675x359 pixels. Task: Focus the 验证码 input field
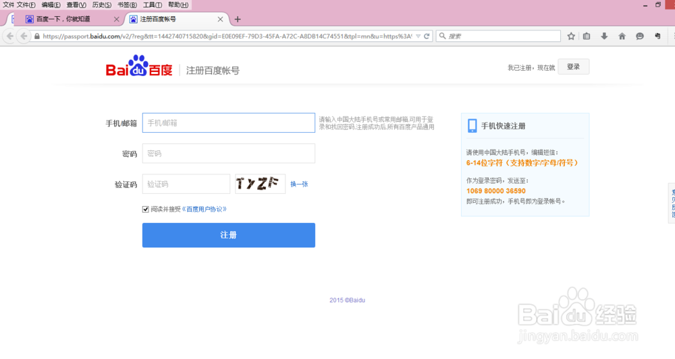186,184
